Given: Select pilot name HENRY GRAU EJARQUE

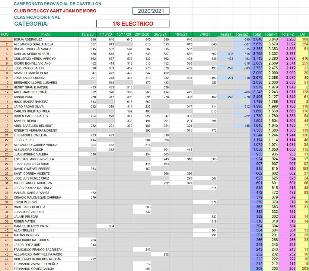Looking at the screenshot, I should pos(31,87).
